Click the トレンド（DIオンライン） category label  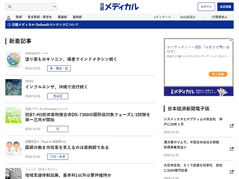click(x=41, y=169)
